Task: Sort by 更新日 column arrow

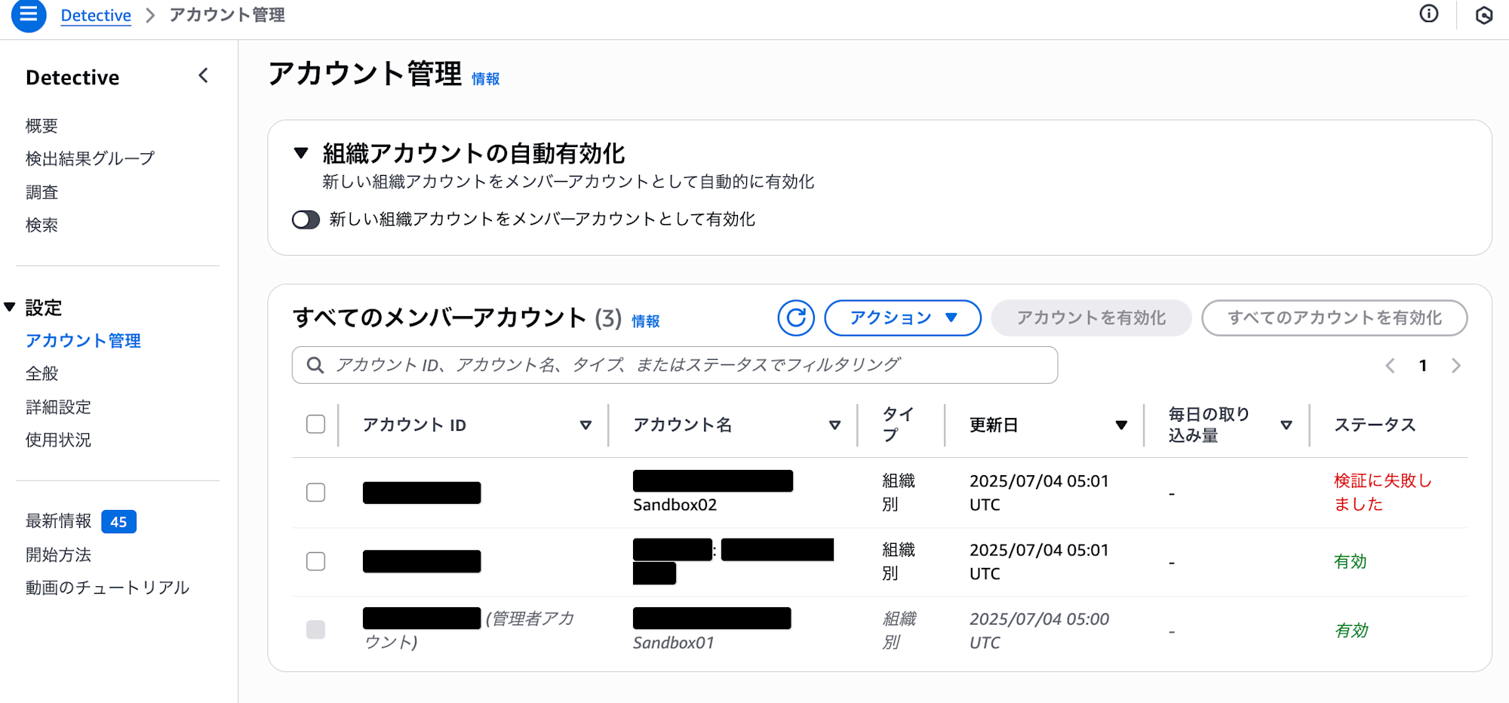Action: click(x=1121, y=425)
